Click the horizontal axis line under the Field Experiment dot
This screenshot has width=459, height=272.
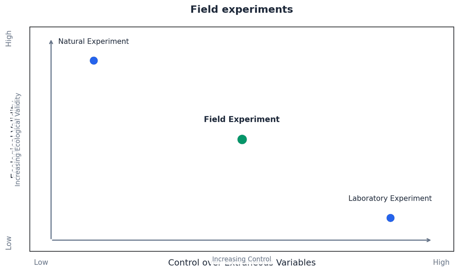tap(242, 240)
